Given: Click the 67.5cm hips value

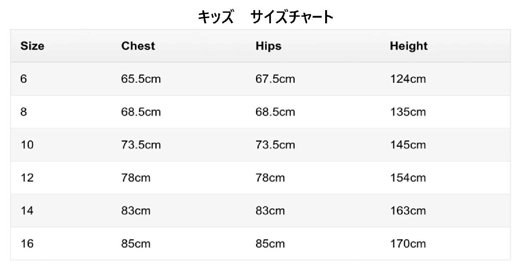Looking at the screenshot, I should tap(275, 79).
